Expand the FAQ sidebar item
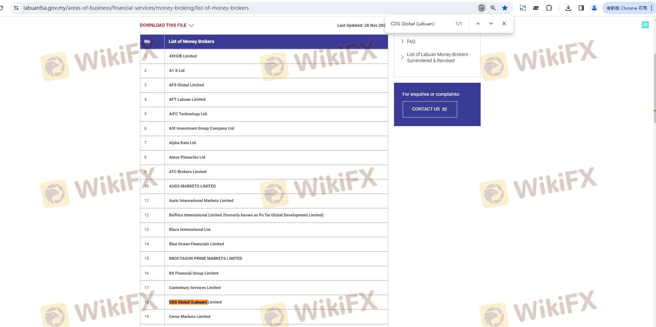The width and height of the screenshot is (656, 327). (411, 42)
